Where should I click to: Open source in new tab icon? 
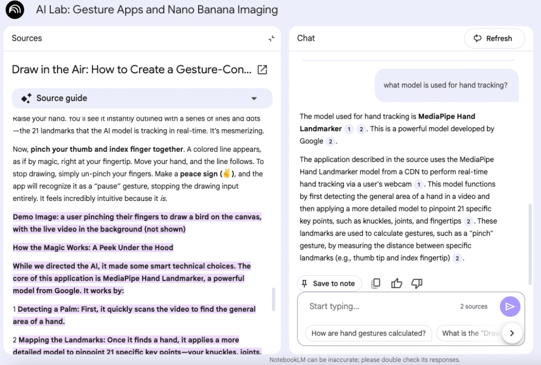click(262, 70)
